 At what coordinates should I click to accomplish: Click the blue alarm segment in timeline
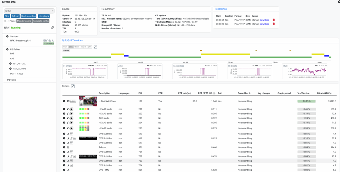[126, 56]
